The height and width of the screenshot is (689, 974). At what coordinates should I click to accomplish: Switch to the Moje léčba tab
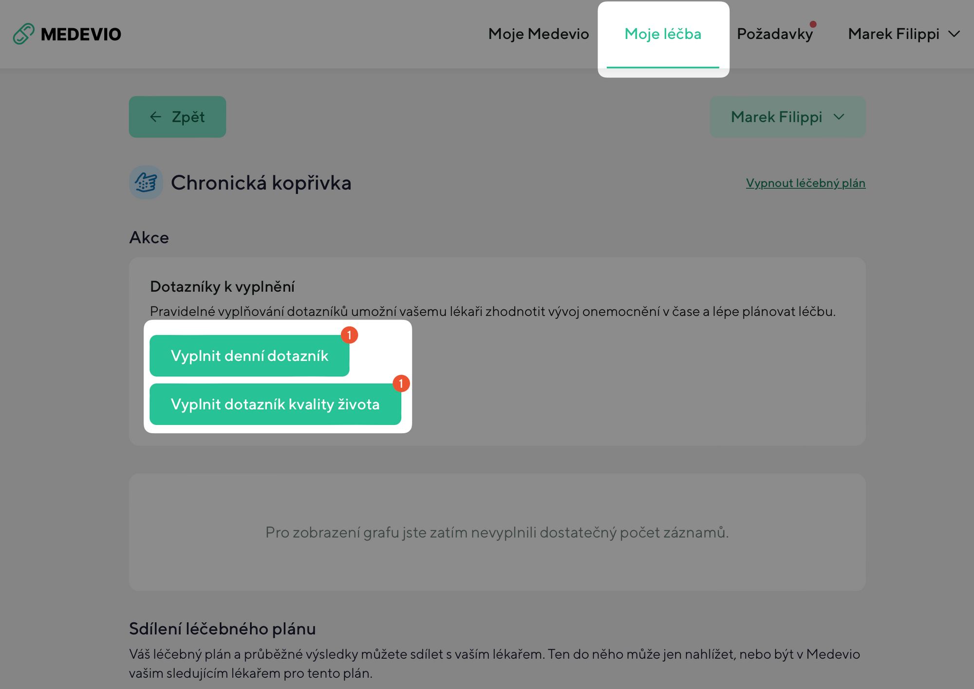[x=663, y=34]
